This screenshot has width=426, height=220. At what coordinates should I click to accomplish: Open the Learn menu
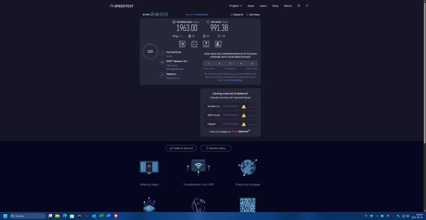(x=263, y=6)
